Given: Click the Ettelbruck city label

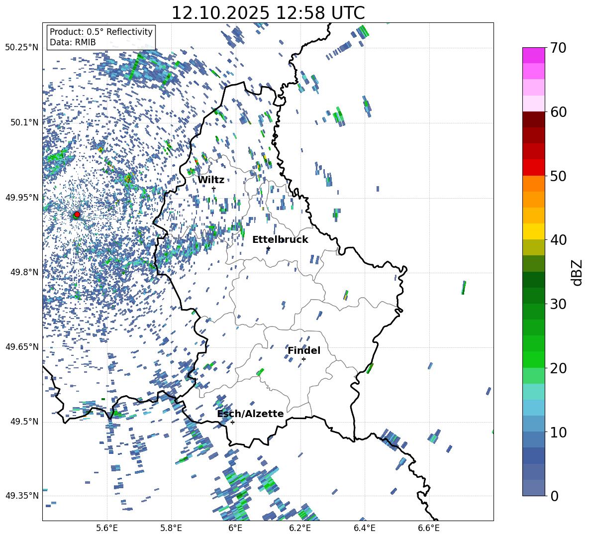Looking at the screenshot, I should click(280, 239).
